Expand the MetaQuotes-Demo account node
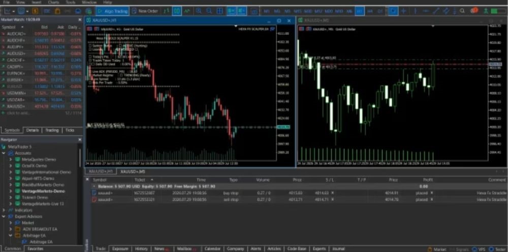 (x=11, y=160)
